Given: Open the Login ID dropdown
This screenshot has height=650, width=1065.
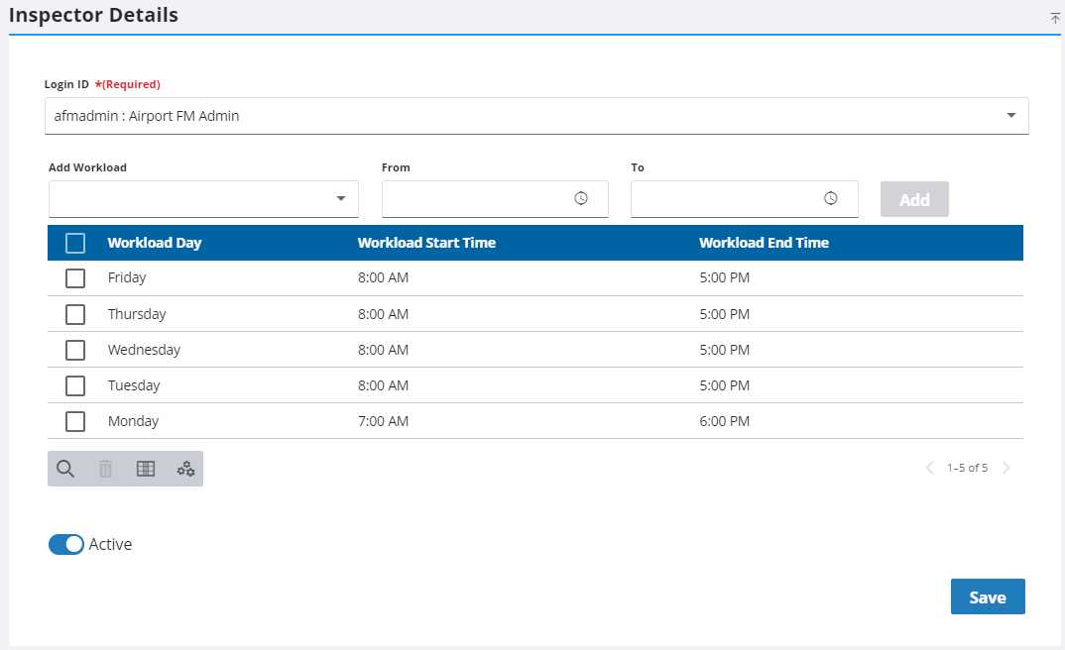Looking at the screenshot, I should pos(1011,116).
